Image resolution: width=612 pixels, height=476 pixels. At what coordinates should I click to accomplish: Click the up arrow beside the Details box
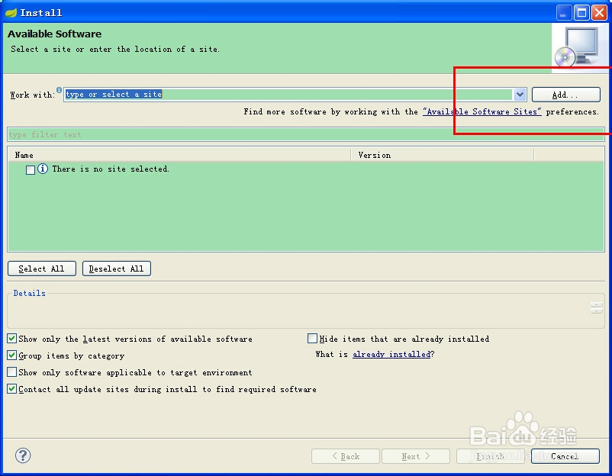pyautogui.click(x=596, y=304)
